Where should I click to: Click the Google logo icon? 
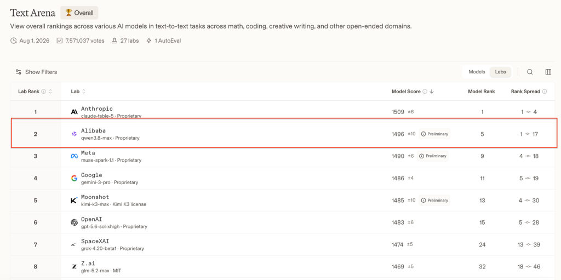[x=74, y=178]
